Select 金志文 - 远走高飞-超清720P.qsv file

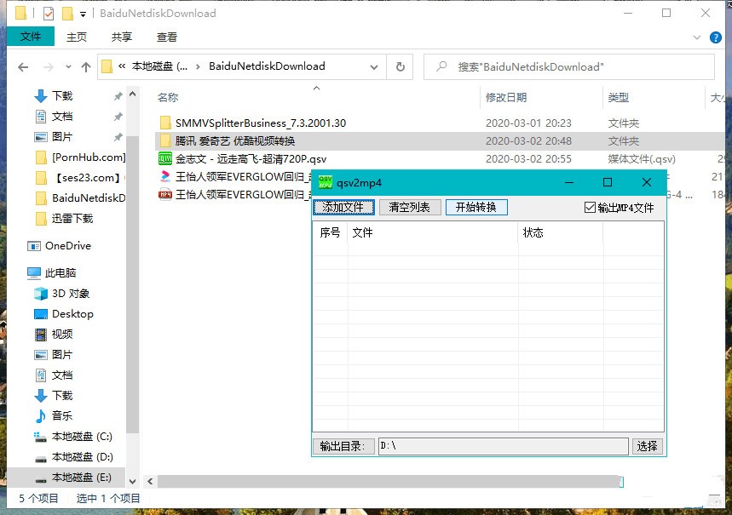[x=251, y=159]
